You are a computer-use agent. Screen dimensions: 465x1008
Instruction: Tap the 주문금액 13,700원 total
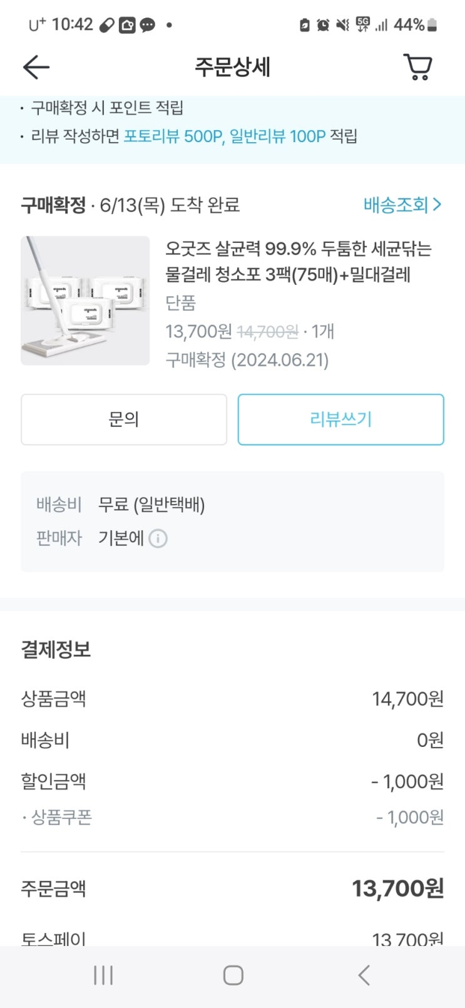pos(397,888)
